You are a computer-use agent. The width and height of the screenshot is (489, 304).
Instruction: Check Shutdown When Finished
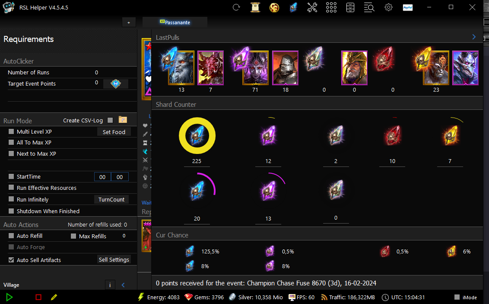click(11, 211)
